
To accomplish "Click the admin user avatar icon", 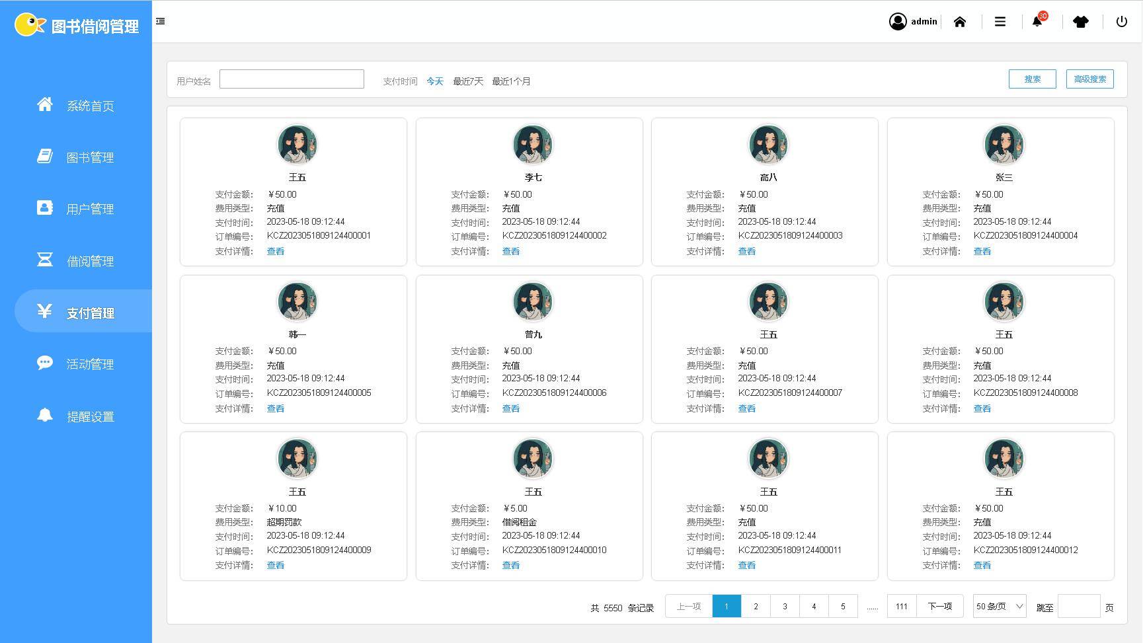I will click(897, 22).
